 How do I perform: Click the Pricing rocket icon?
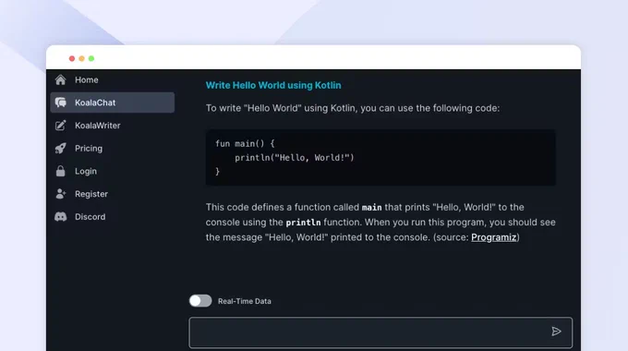click(60, 149)
